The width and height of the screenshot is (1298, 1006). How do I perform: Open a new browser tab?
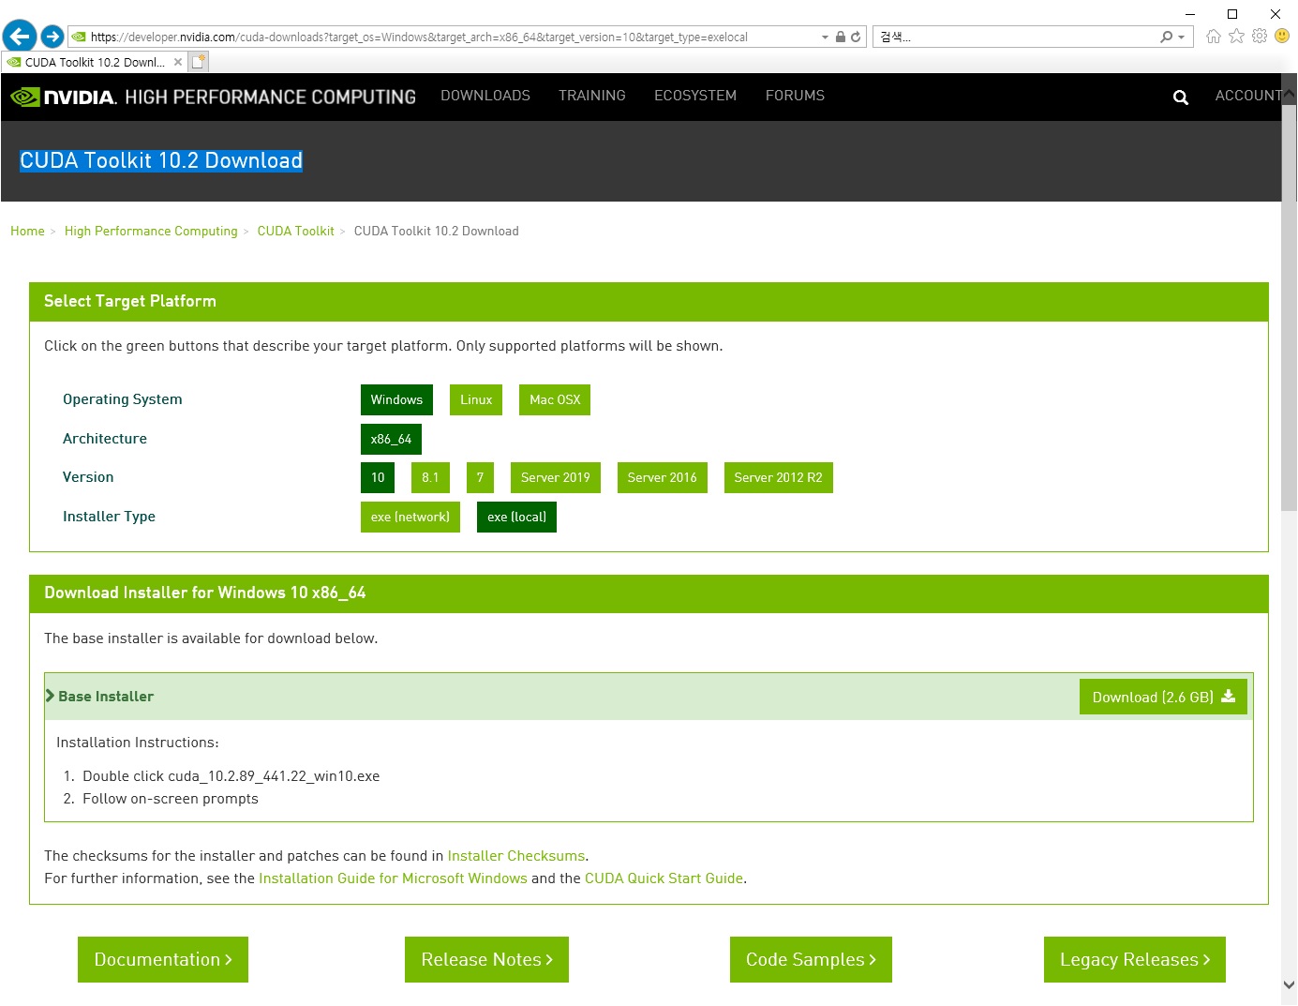tap(199, 63)
